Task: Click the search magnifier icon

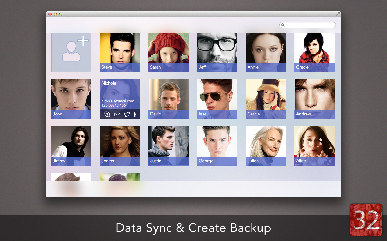Action: [x=283, y=25]
